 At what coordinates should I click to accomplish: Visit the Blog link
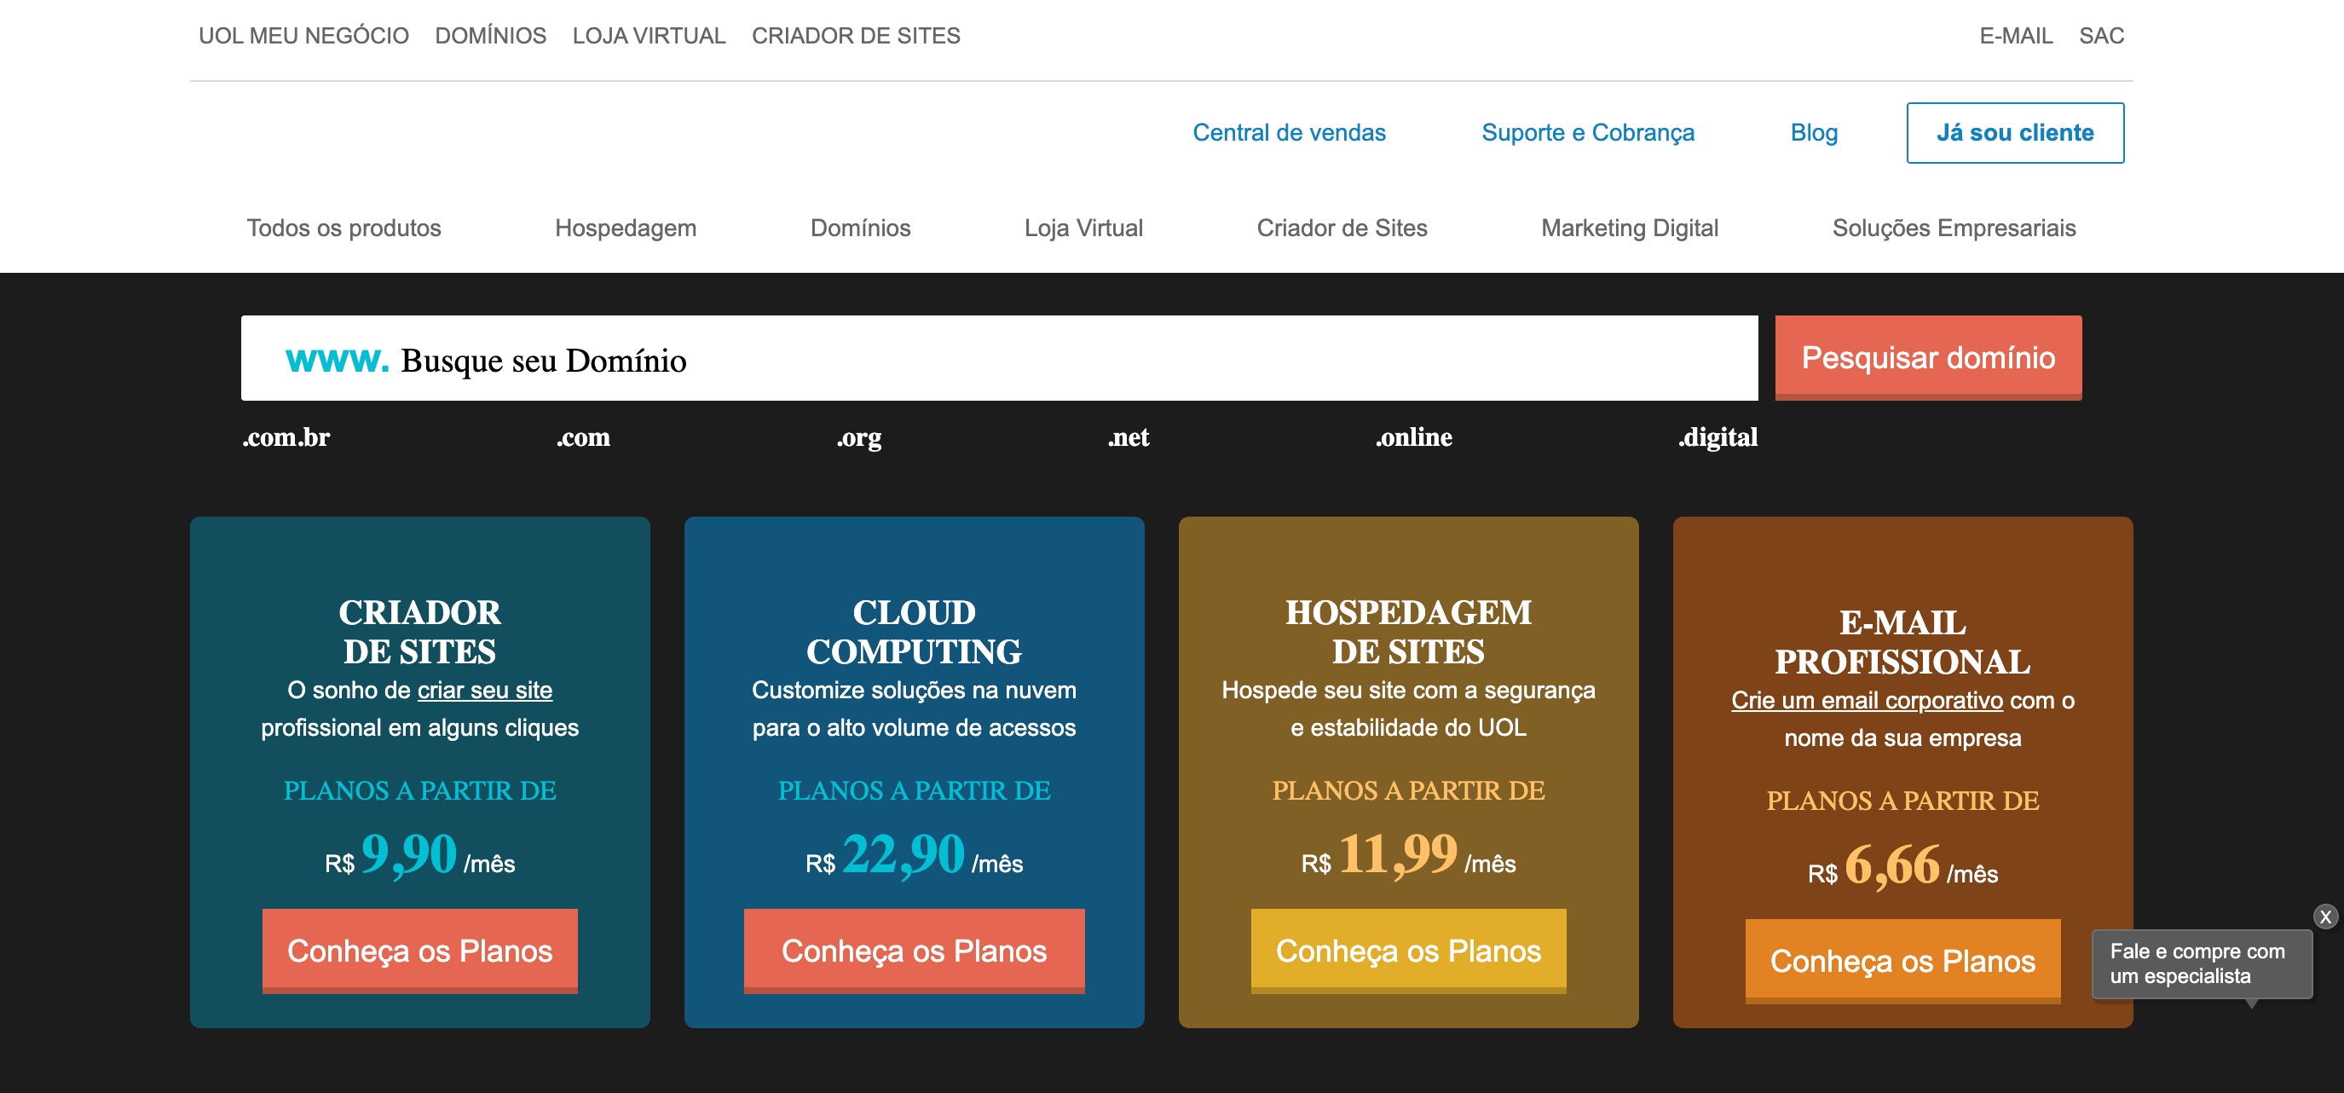click(x=1814, y=133)
